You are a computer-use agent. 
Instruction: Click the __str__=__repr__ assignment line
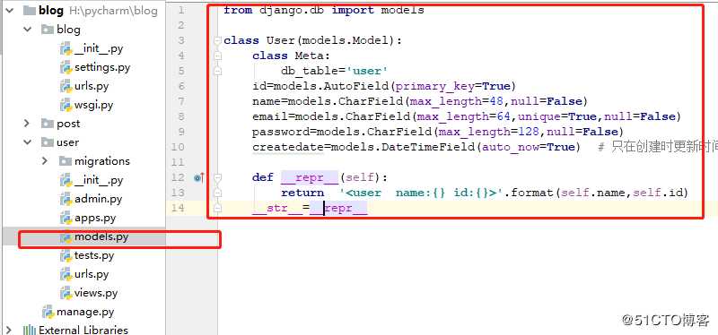[x=310, y=209]
